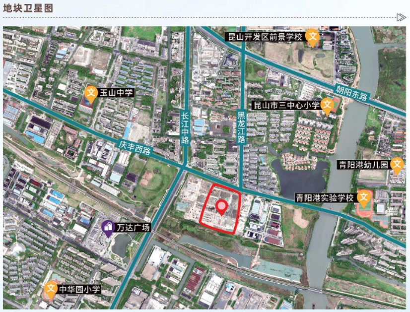Click the 朝阳东路 road label

click(x=351, y=92)
